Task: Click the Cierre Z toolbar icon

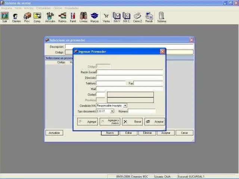Action: [138, 18]
